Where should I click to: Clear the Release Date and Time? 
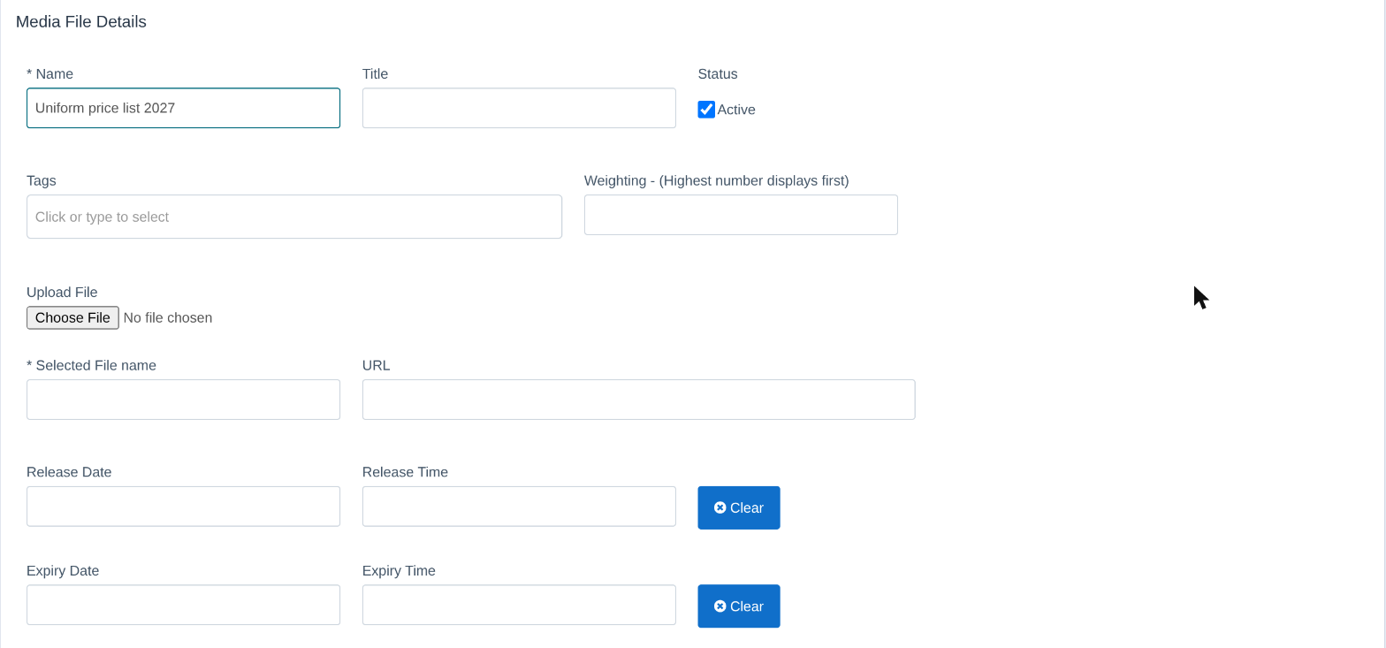[x=739, y=507]
